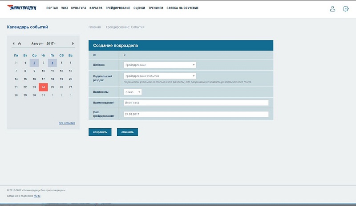
Task: Open the Видимость dropdown
Action: 132,92
